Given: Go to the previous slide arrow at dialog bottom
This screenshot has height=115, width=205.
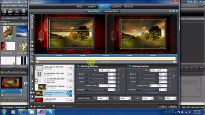Looking at the screenshot, I should point(31,106).
